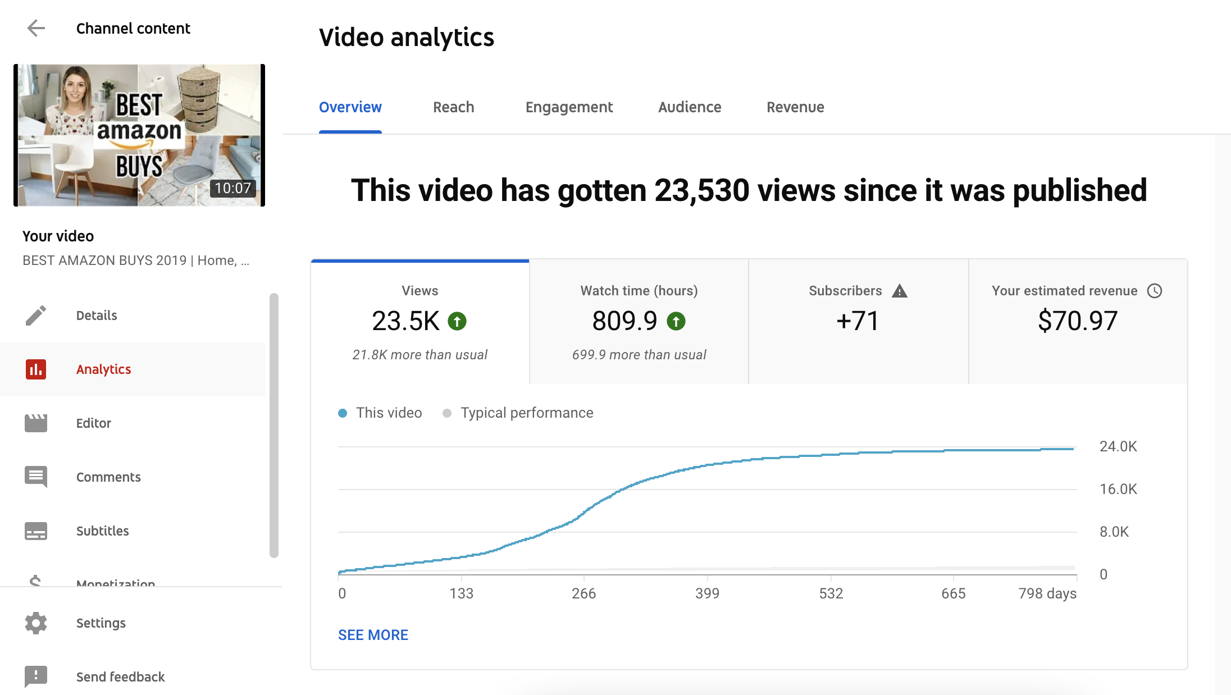Switch to the Engagement tab
1231x695 pixels.
click(569, 107)
